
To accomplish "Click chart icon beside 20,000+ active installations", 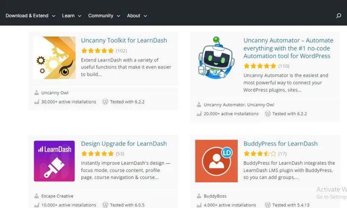I will (x=199, y=114).
